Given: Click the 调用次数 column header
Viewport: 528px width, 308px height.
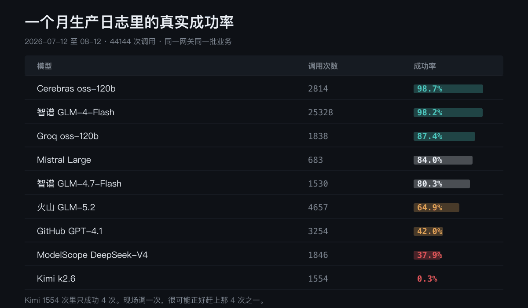Looking at the screenshot, I should [323, 66].
